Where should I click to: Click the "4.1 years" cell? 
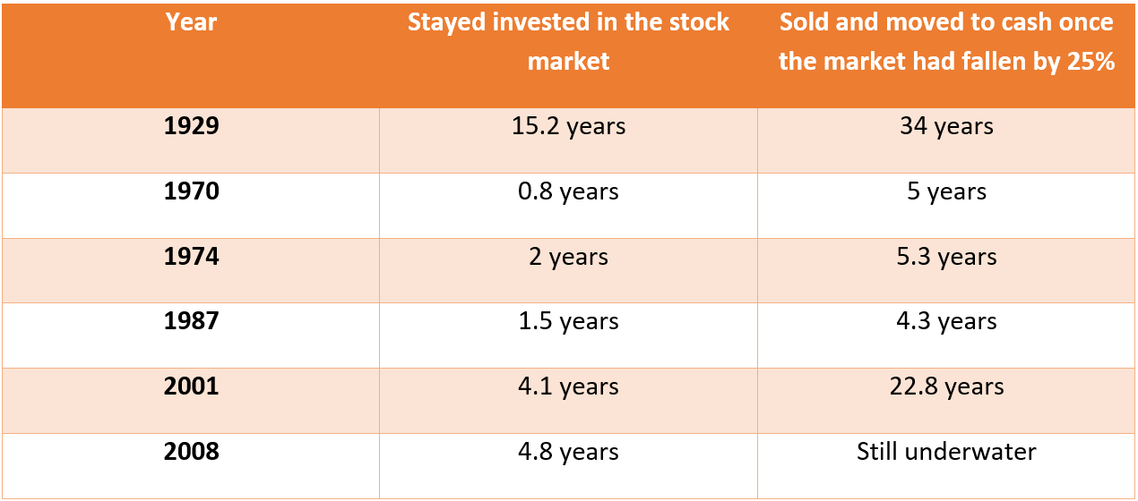click(568, 386)
